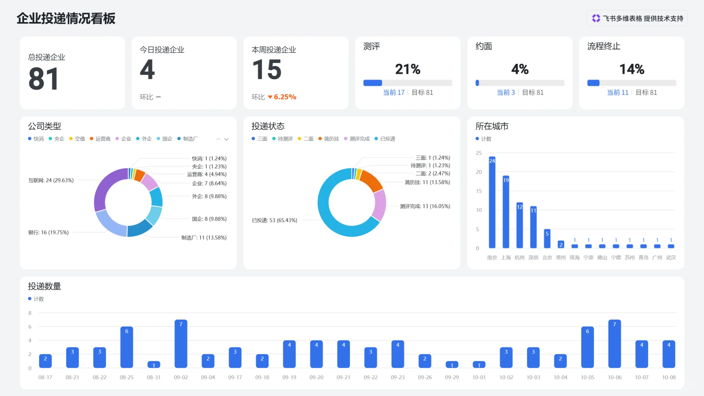
Task: Click the 三面 legend dot icon
Action: coord(253,139)
